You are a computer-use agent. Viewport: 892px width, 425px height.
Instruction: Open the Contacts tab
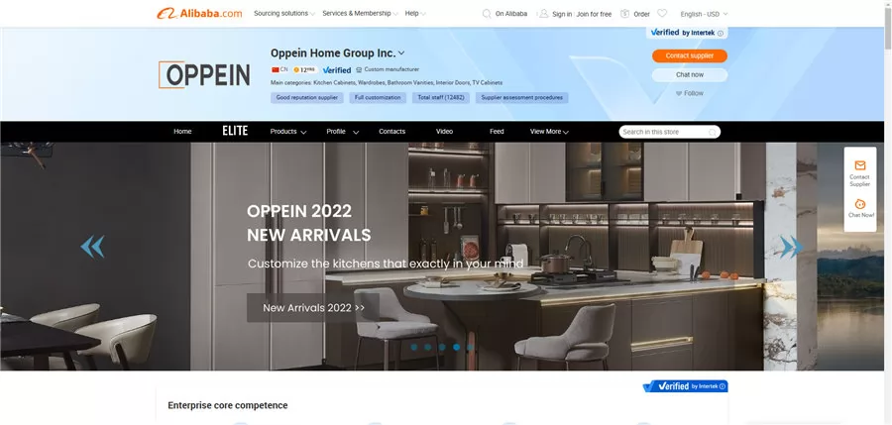[391, 132]
